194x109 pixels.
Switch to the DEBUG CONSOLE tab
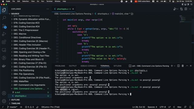click(89, 66)
